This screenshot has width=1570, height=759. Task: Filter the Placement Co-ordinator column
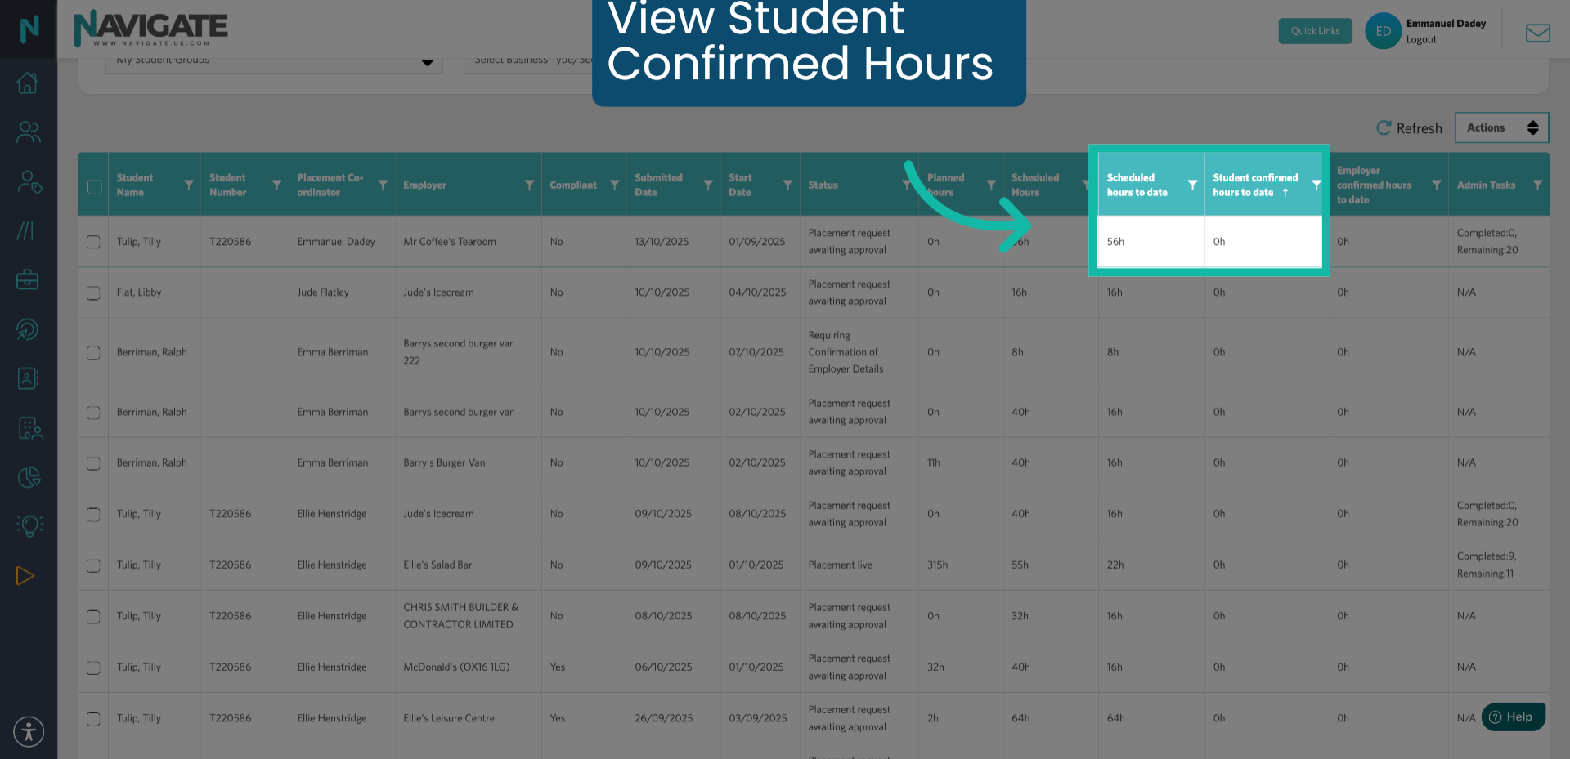[x=383, y=185]
